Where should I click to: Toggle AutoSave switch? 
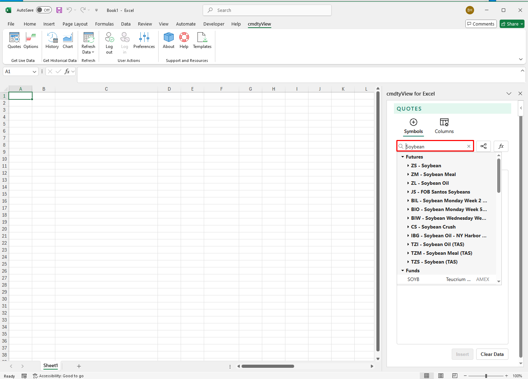point(44,10)
